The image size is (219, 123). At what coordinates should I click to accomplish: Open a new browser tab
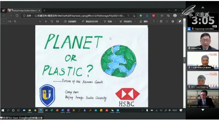coord(44,11)
